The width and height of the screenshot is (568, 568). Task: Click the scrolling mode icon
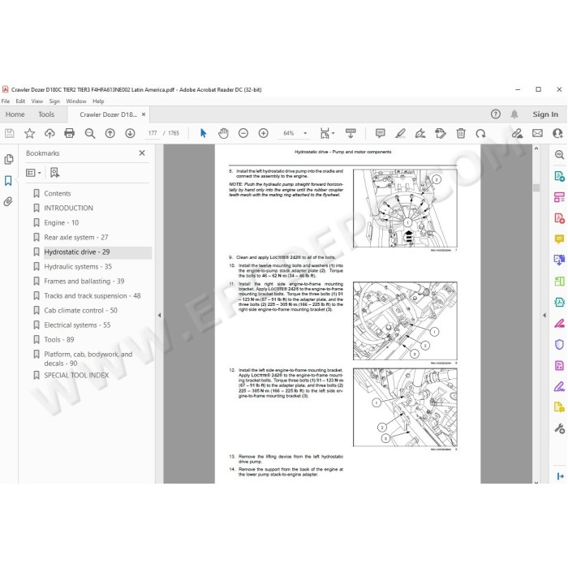point(351,133)
